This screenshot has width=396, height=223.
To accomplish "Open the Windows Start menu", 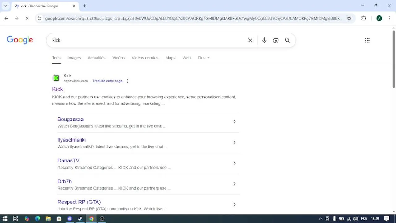I will coord(5,219).
